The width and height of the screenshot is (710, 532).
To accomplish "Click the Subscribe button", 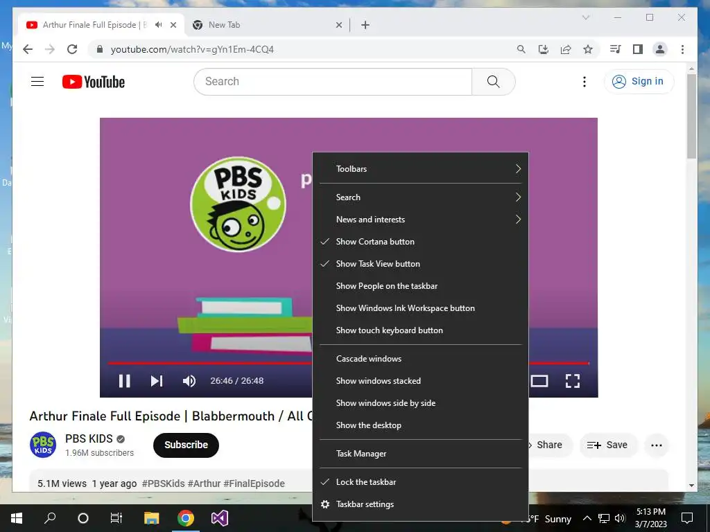I will pyautogui.click(x=186, y=445).
